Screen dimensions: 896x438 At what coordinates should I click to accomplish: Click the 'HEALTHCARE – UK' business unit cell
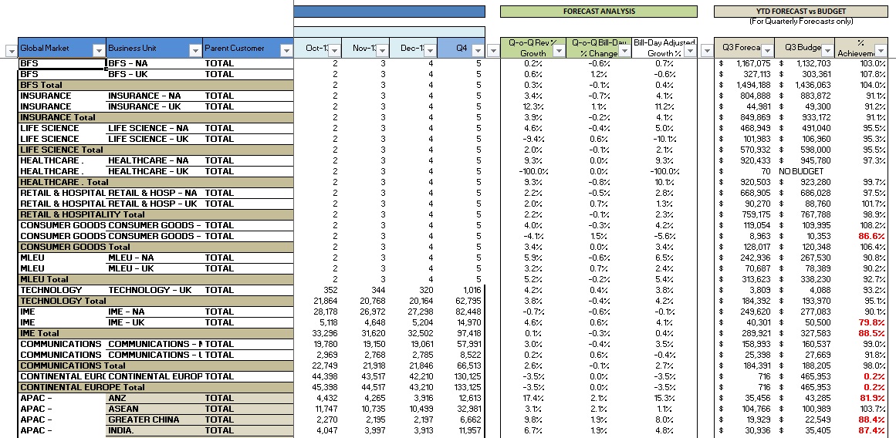tap(154, 171)
